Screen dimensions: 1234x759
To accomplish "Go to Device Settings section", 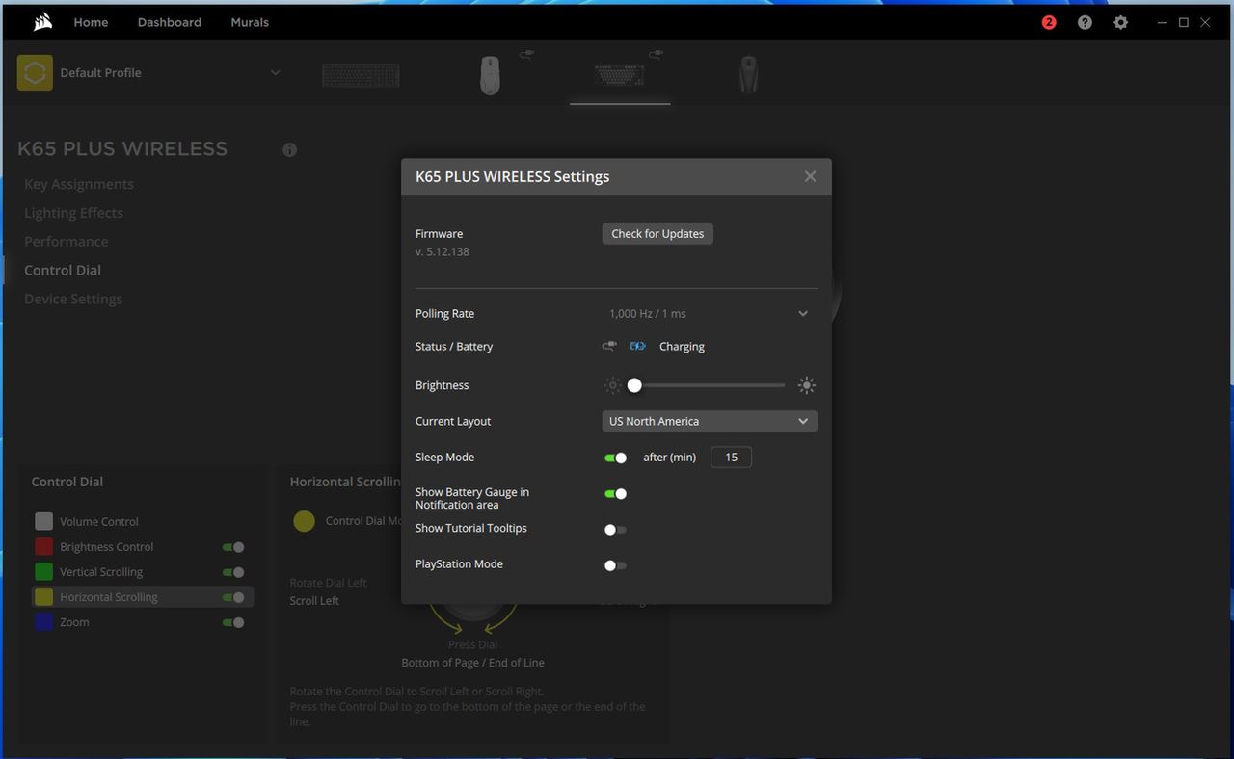I will tap(73, 300).
